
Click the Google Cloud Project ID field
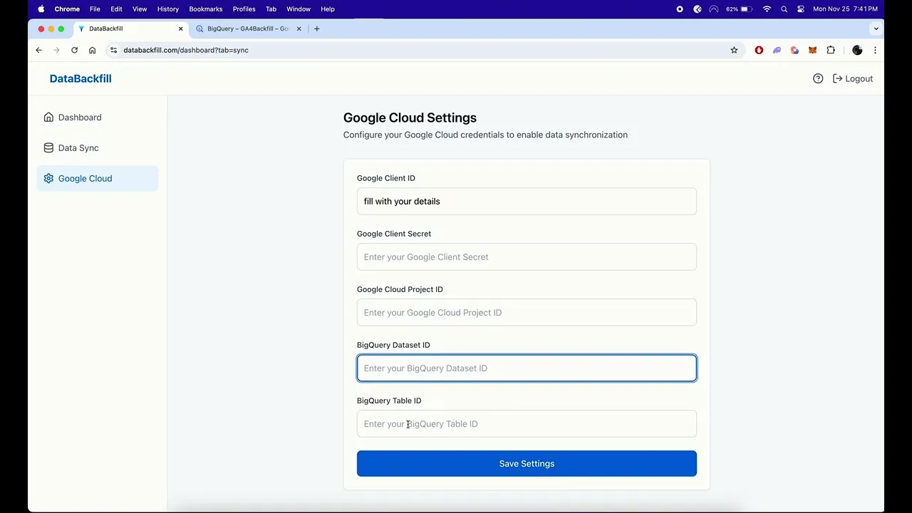pyautogui.click(x=527, y=313)
